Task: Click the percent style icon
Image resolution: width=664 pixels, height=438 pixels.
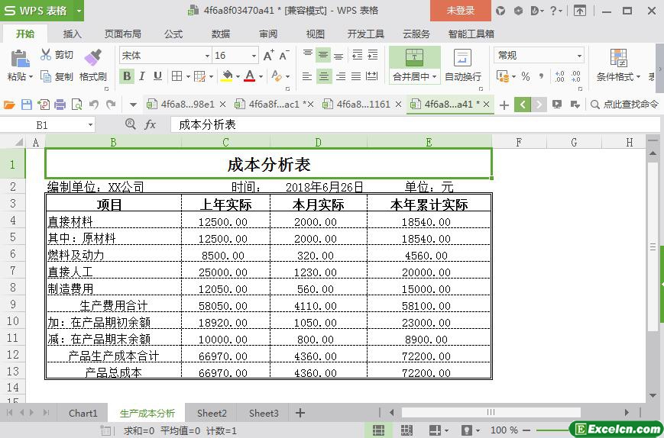Action: point(526,76)
